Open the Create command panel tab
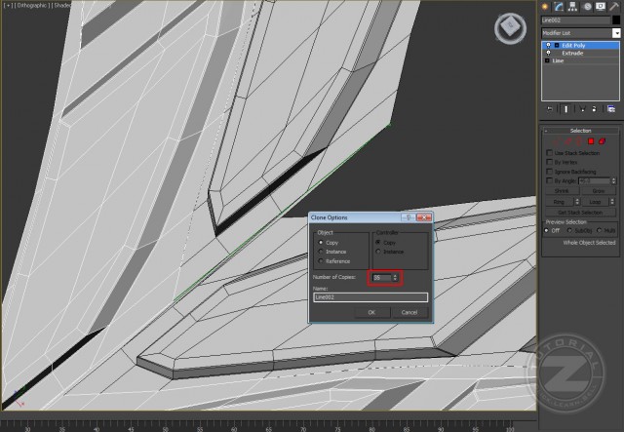Screen dimensions: 624x432 tap(547, 6)
